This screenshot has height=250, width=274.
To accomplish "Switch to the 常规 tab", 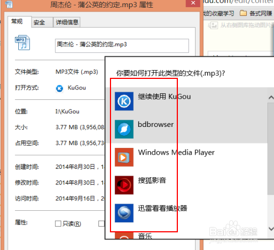I will click(19, 22).
